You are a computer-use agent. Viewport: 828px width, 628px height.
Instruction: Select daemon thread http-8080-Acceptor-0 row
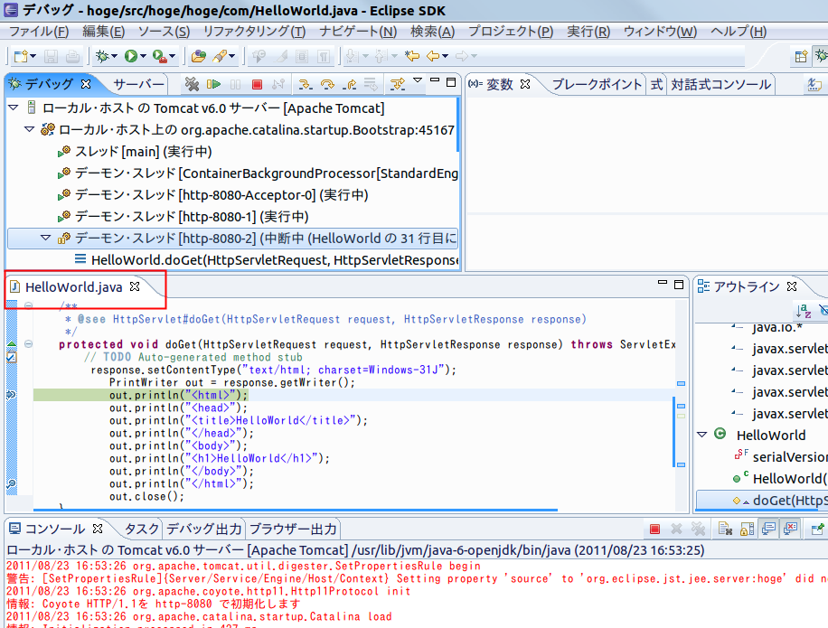[232, 195]
